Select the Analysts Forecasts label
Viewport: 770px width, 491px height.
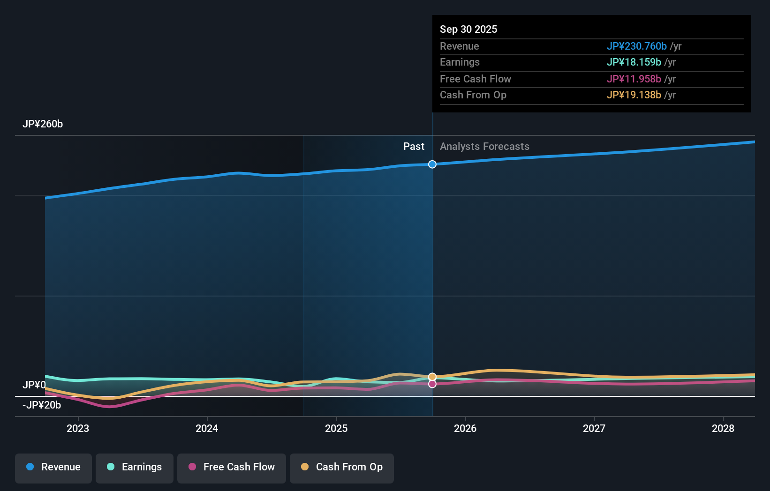tap(485, 146)
